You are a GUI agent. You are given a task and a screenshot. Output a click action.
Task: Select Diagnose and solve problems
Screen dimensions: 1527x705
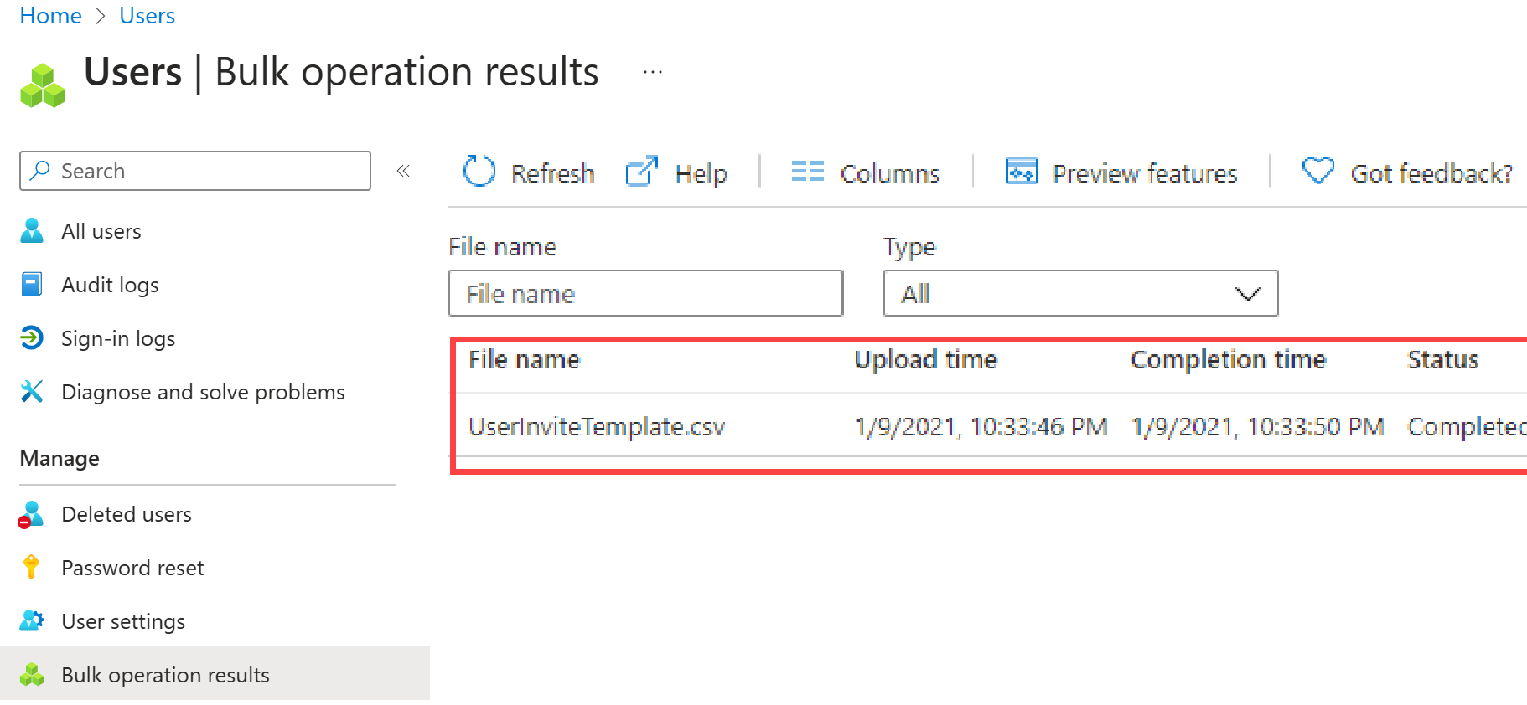(x=203, y=392)
